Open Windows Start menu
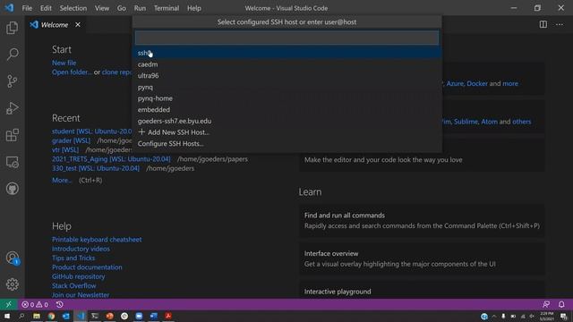Image resolution: width=573 pixels, height=322 pixels. (7, 316)
